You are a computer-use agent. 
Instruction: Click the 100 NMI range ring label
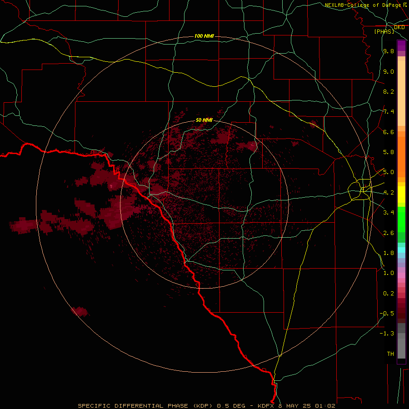[204, 36]
